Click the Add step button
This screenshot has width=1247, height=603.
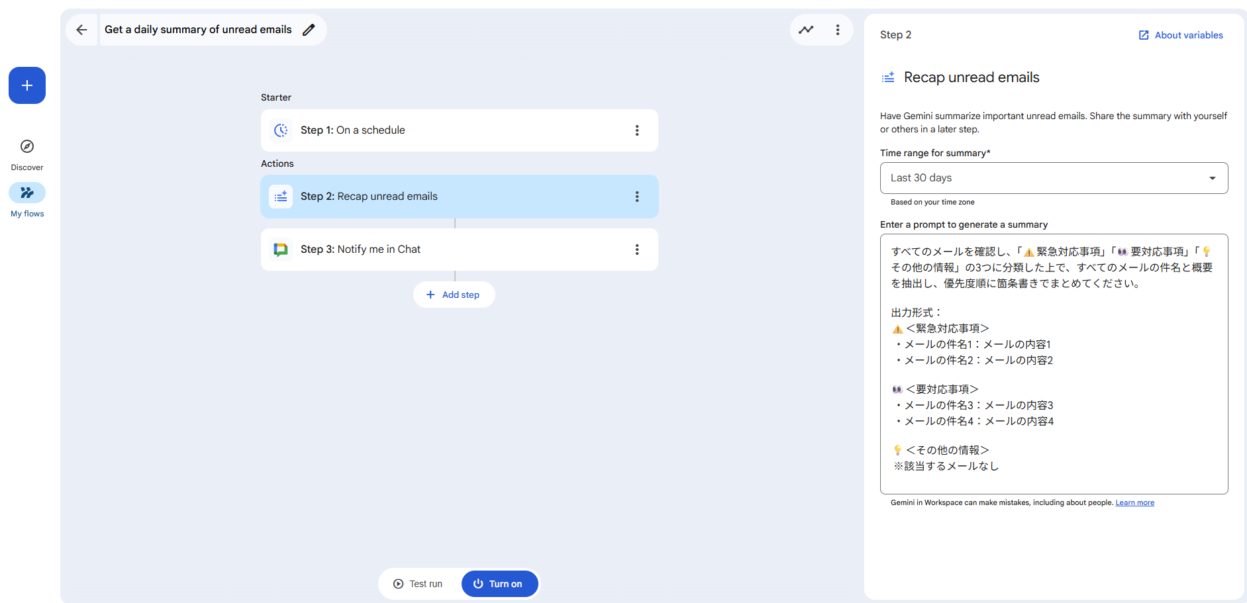(454, 295)
